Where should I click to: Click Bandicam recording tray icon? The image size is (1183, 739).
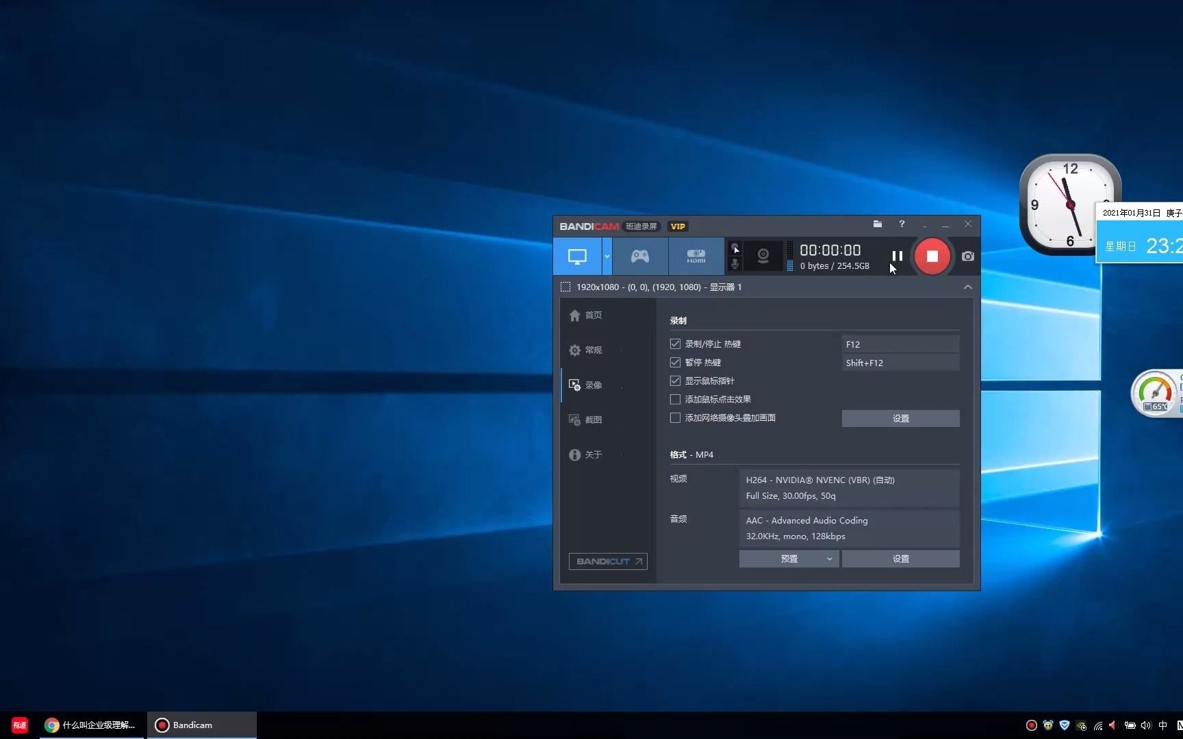[x=1031, y=725]
